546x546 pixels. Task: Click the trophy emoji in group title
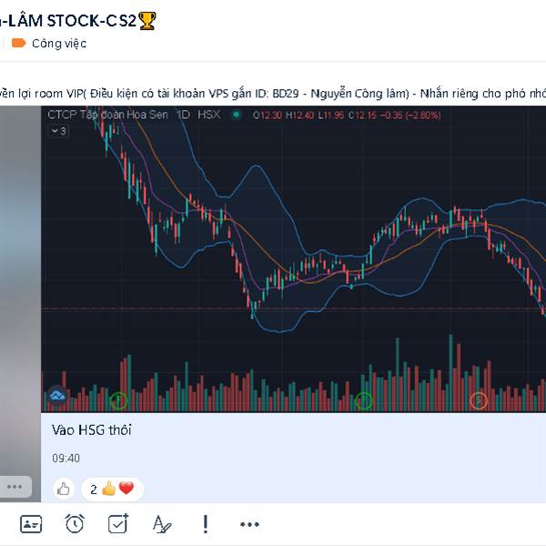point(147,21)
